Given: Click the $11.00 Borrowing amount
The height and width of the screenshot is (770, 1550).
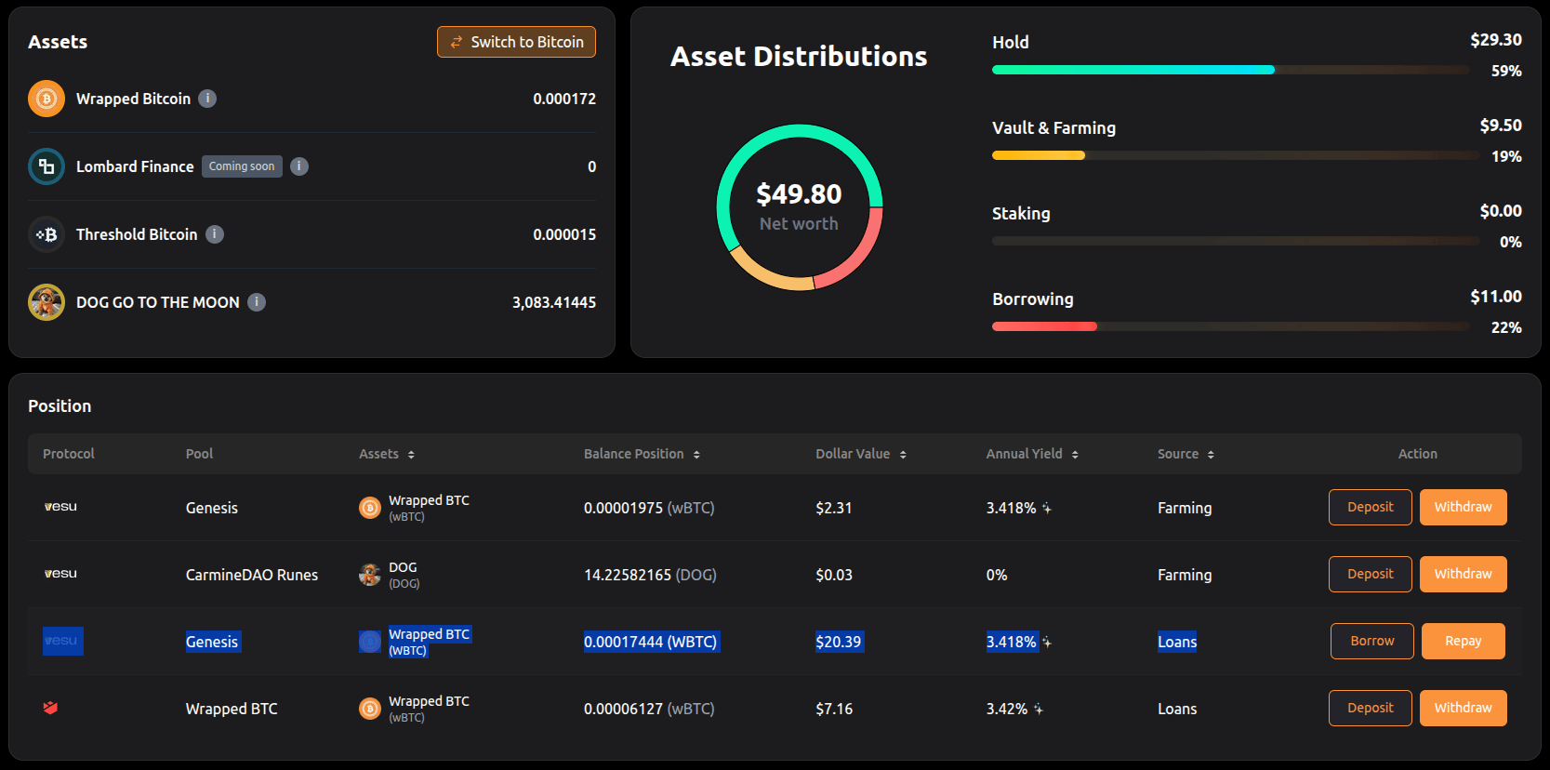Looking at the screenshot, I should 1496,297.
